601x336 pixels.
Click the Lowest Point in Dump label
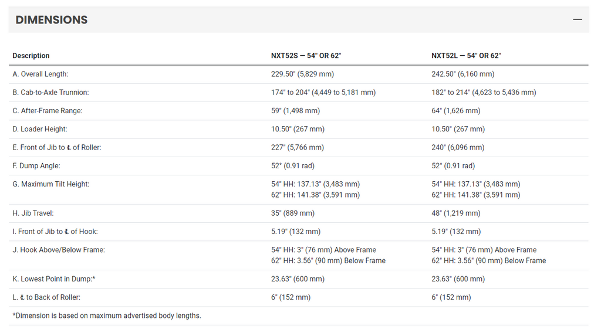point(54,279)
